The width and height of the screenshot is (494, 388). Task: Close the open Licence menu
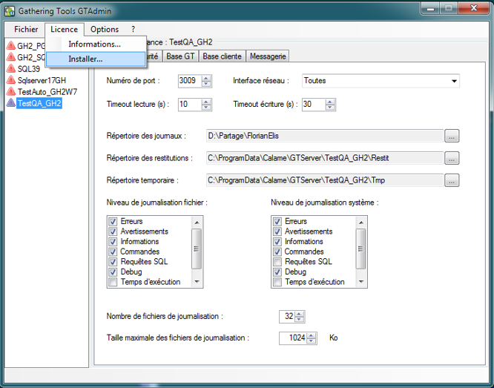point(65,30)
